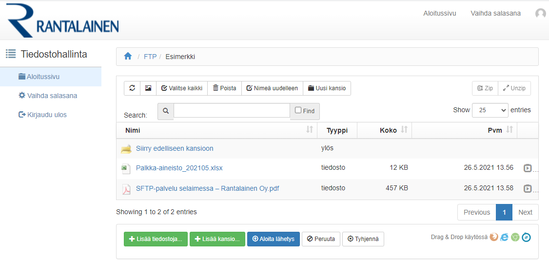Choose Kirjaudu ulos in the sidebar

(x=47, y=115)
